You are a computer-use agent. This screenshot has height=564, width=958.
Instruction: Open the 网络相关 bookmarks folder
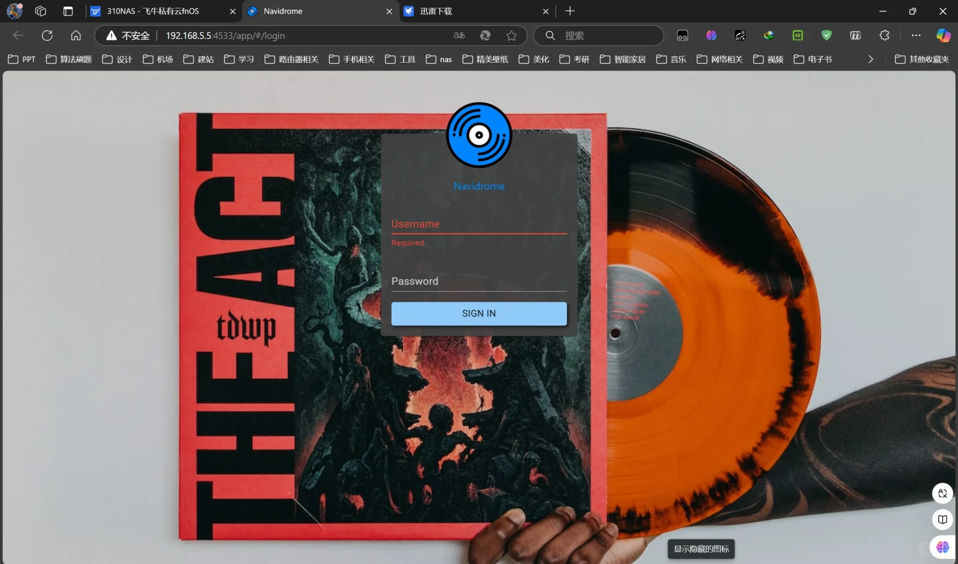click(720, 59)
